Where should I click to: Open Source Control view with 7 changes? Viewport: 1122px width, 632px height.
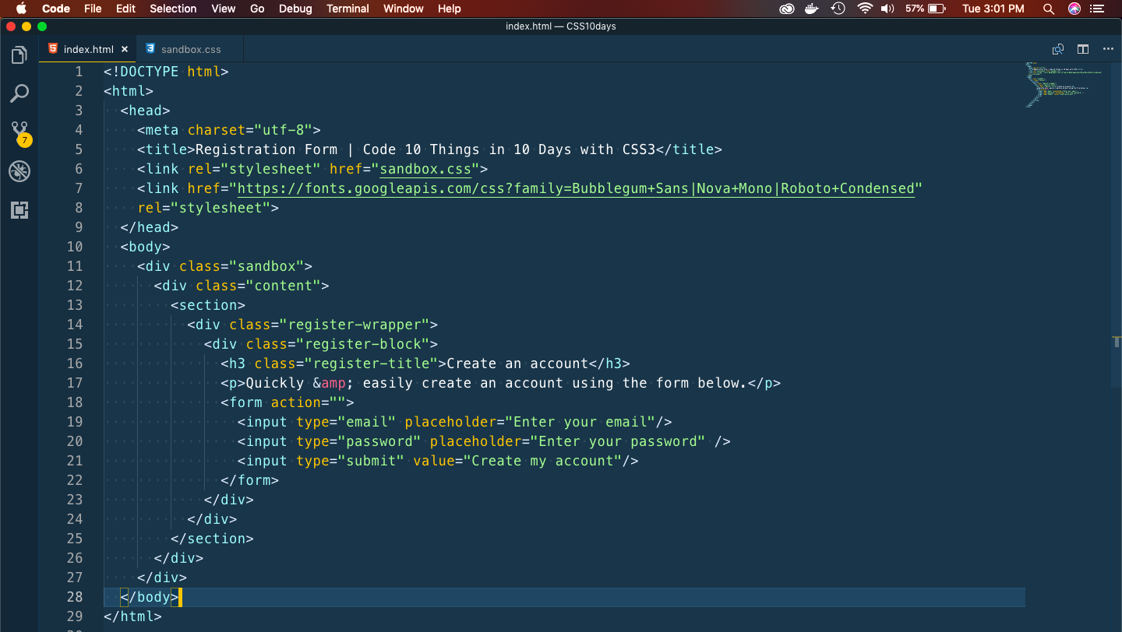19,132
